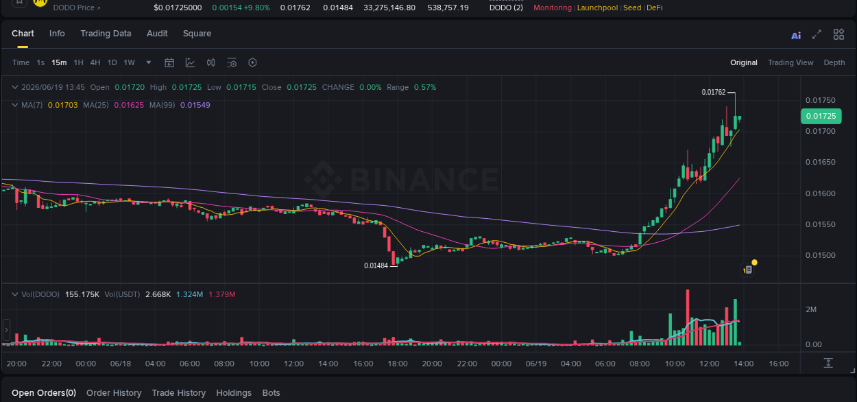Select the 4H interval
The image size is (857, 402).
pyautogui.click(x=95, y=62)
